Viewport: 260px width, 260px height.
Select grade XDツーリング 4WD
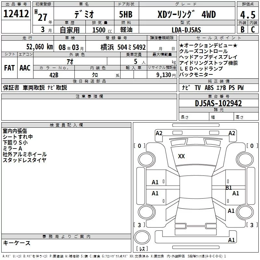click(187, 14)
